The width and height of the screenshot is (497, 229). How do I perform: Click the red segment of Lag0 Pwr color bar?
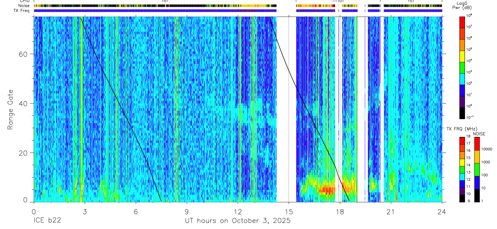462,22
